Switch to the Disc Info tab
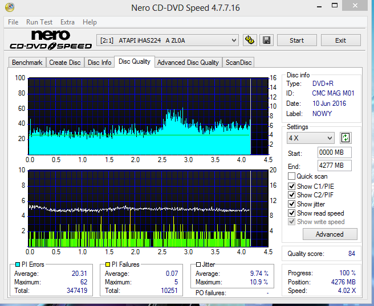The height and width of the screenshot is (306, 374). coord(99,63)
